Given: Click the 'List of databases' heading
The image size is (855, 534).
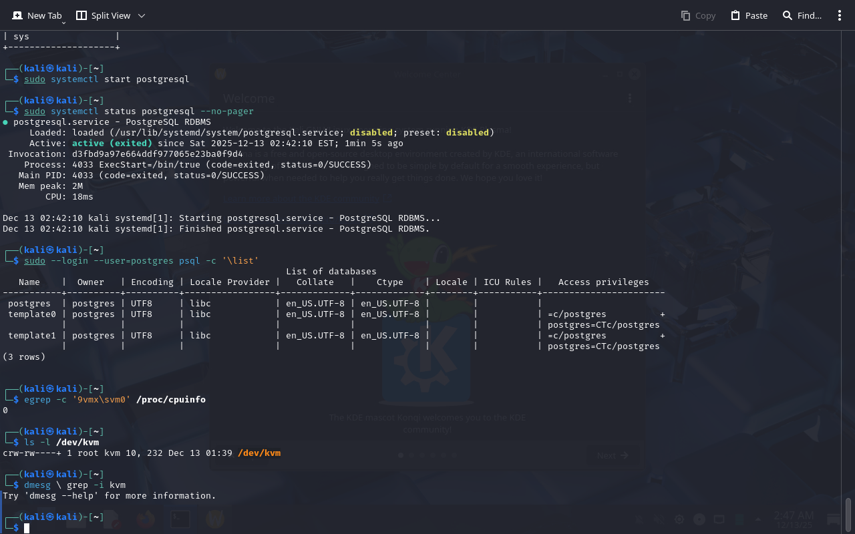Looking at the screenshot, I should (x=331, y=272).
